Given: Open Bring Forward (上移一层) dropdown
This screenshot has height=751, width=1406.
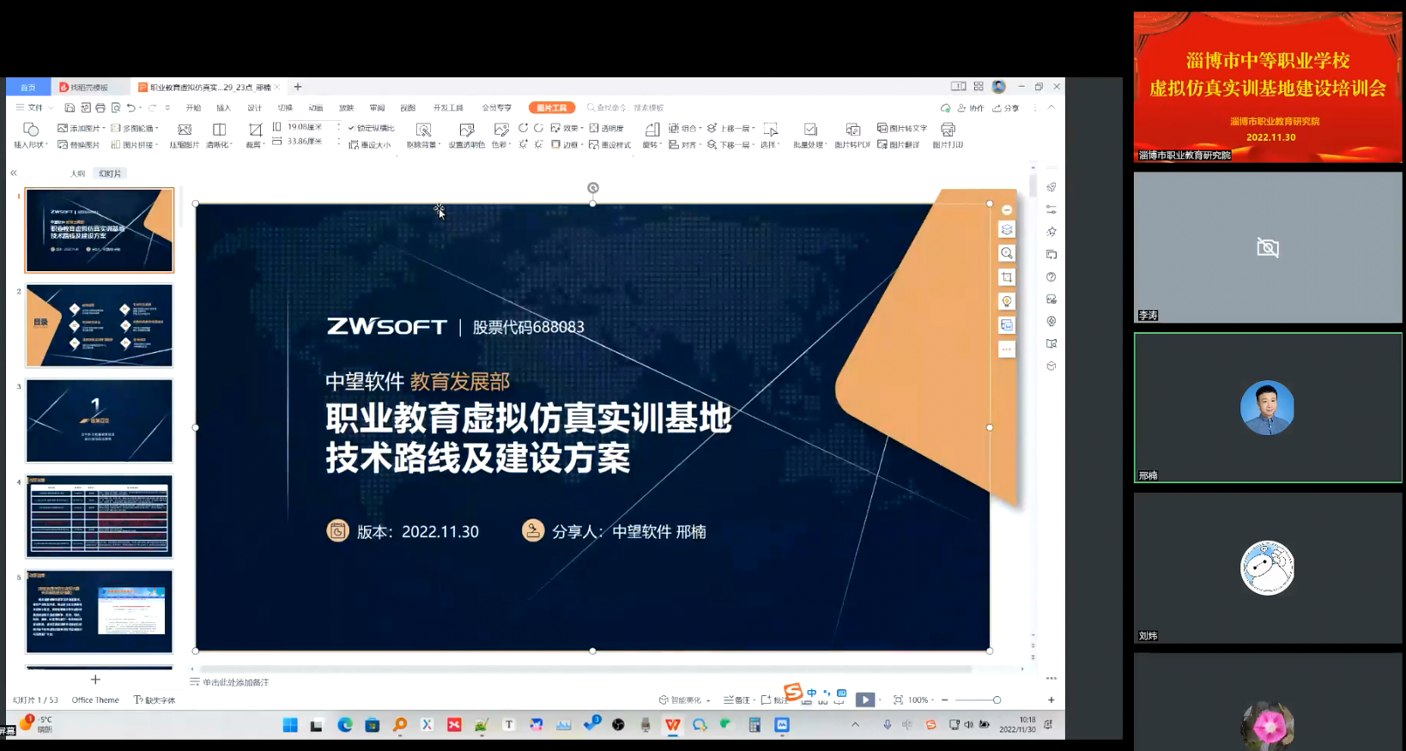Looking at the screenshot, I should (x=731, y=128).
